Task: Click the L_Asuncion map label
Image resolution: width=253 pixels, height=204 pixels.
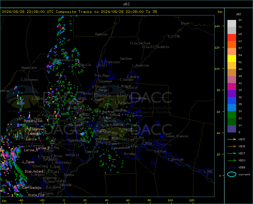Action: pos(141,65)
